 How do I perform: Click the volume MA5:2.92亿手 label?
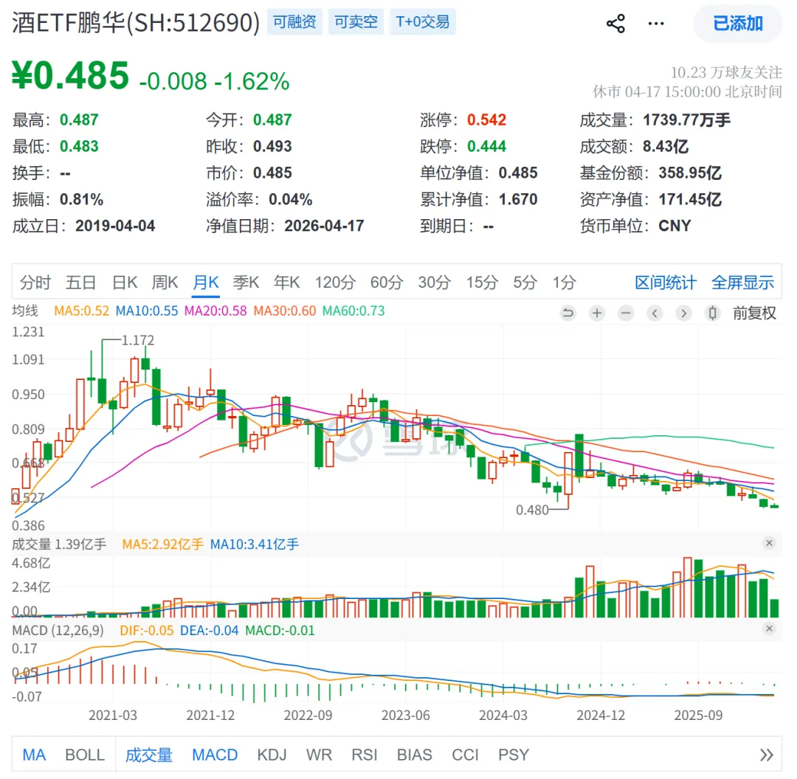click(162, 544)
